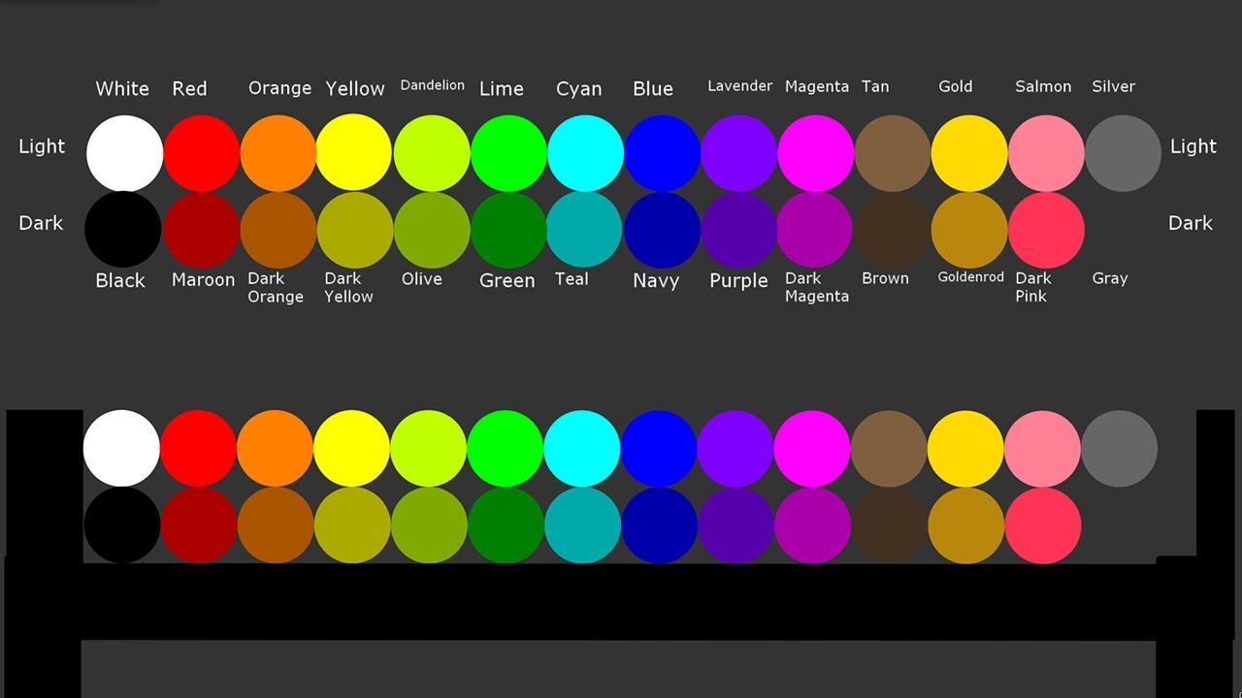Select the gold ball in the bottom tray
This screenshot has width=1242, height=698.
coord(965,448)
